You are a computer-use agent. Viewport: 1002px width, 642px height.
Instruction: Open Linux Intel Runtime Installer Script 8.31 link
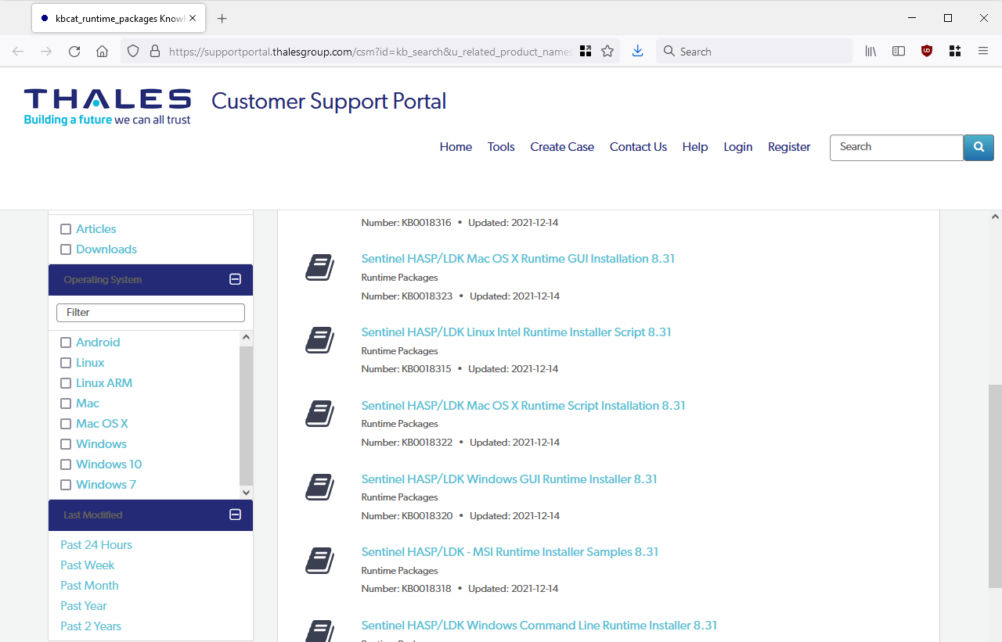point(517,332)
